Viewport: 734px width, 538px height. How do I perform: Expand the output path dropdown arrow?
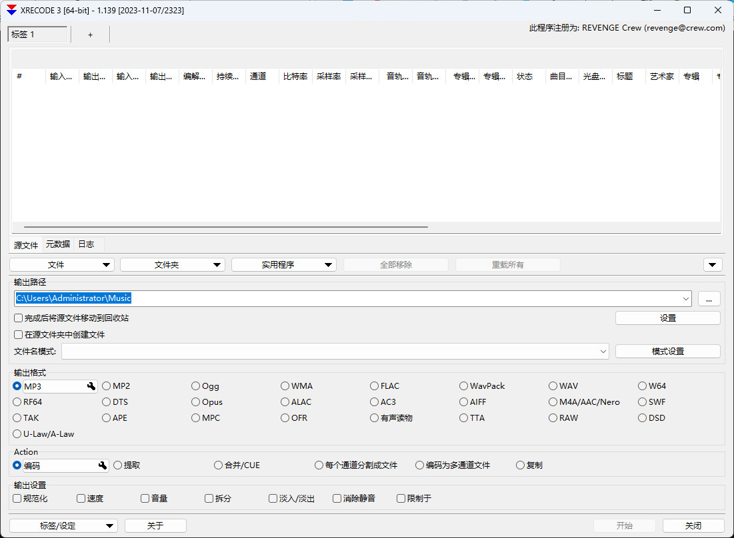(686, 299)
